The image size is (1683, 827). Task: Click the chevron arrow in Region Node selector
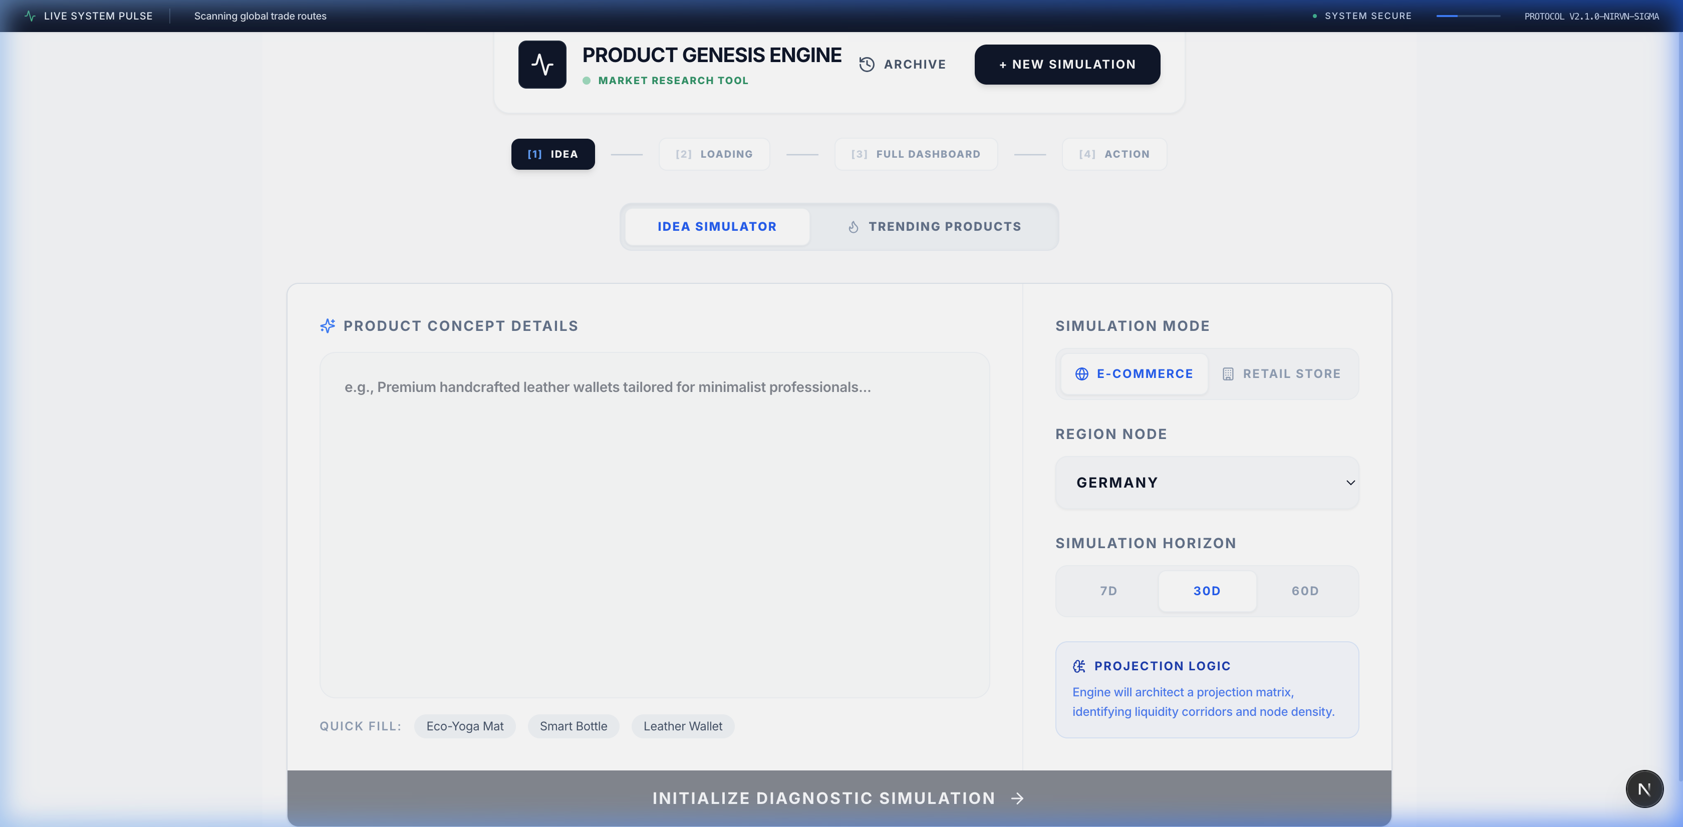click(x=1350, y=483)
